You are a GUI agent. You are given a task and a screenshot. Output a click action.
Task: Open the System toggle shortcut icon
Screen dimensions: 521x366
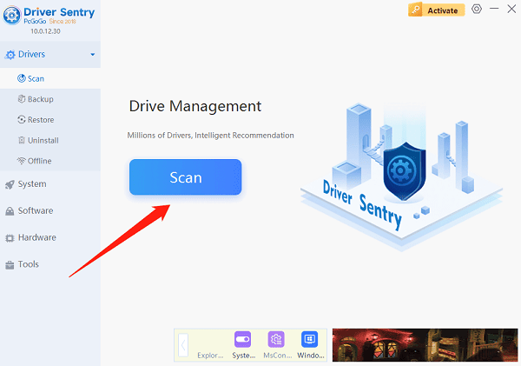tap(242, 339)
